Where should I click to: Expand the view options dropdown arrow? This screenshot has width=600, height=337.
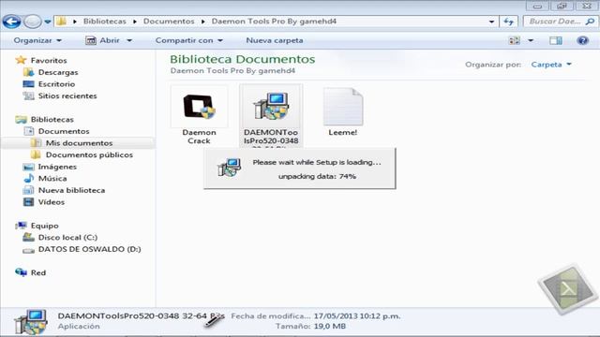(x=531, y=40)
